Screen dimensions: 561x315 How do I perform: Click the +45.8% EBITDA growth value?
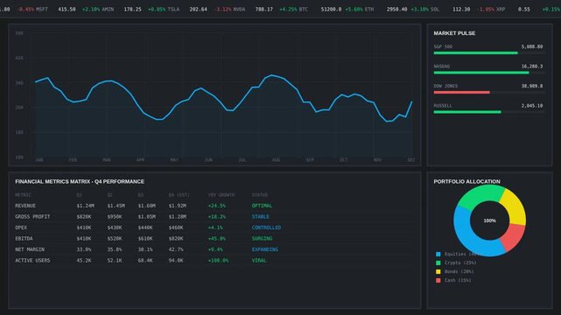pyautogui.click(x=216, y=239)
